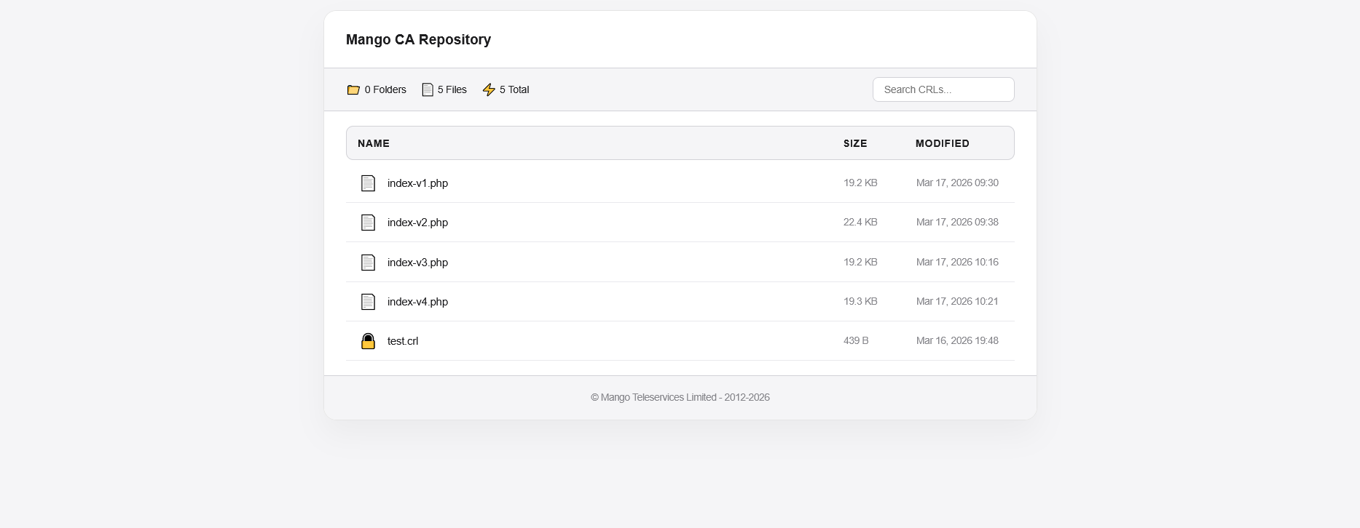Click the document icon next to 5 Files
The image size is (1360, 528).
pyautogui.click(x=428, y=90)
